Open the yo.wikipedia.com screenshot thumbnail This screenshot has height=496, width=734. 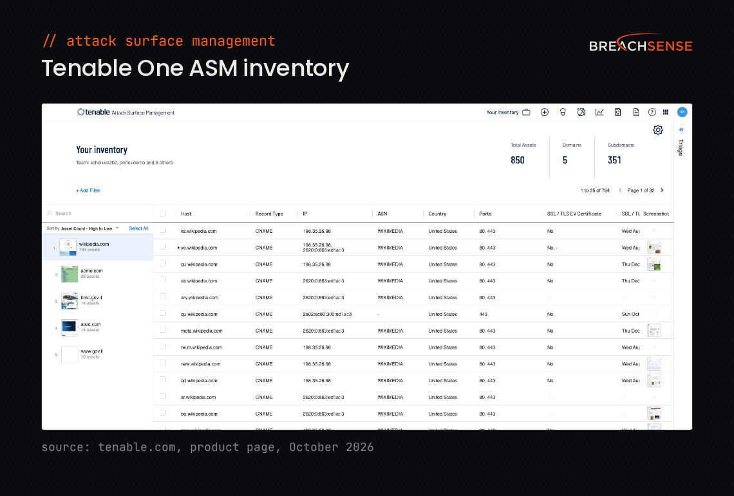654,248
